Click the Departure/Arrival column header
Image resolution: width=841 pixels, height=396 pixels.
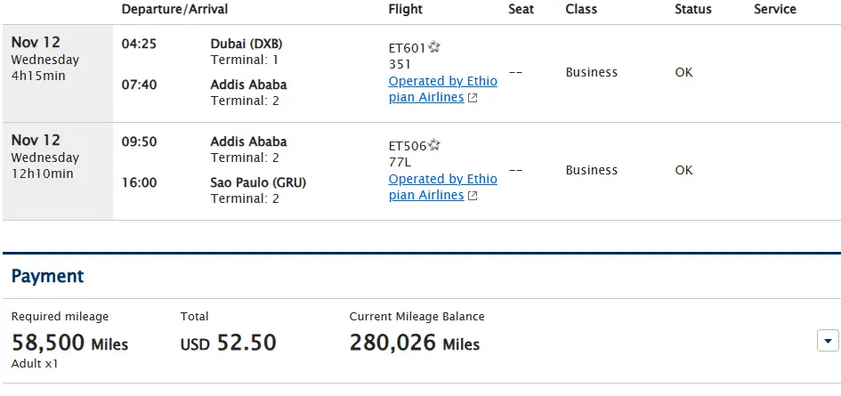174,10
